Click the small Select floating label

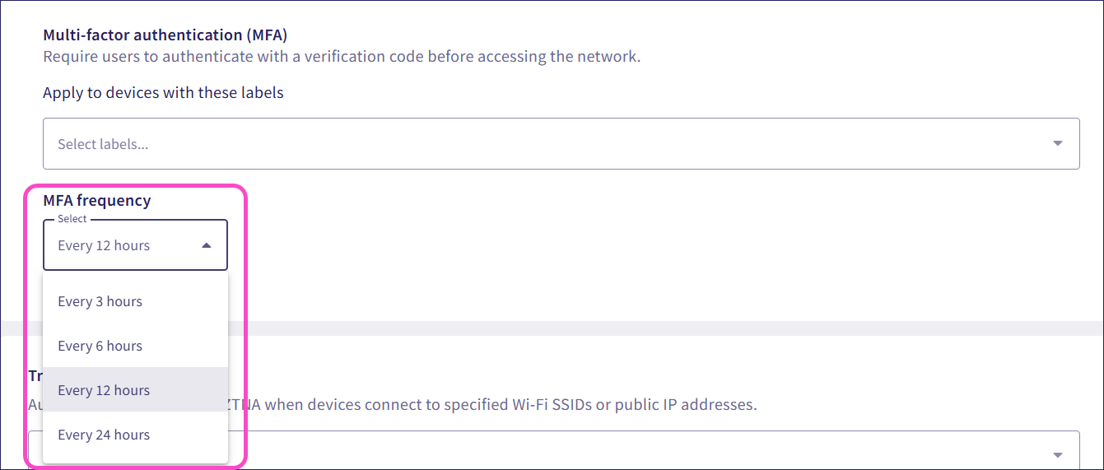[72, 219]
